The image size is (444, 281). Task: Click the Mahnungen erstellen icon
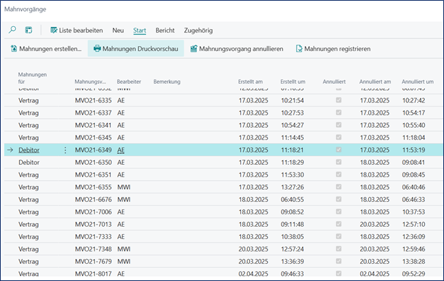coord(14,49)
